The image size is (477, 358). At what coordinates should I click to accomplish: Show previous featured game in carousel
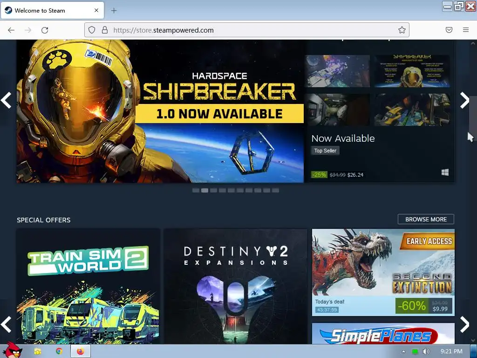tap(6, 100)
